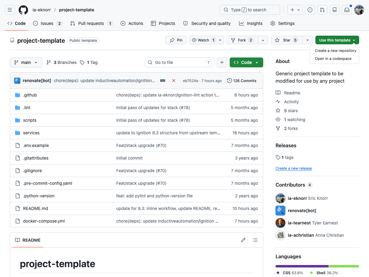Open the README.md file
This screenshot has height=277, width=369.
(x=36, y=208)
